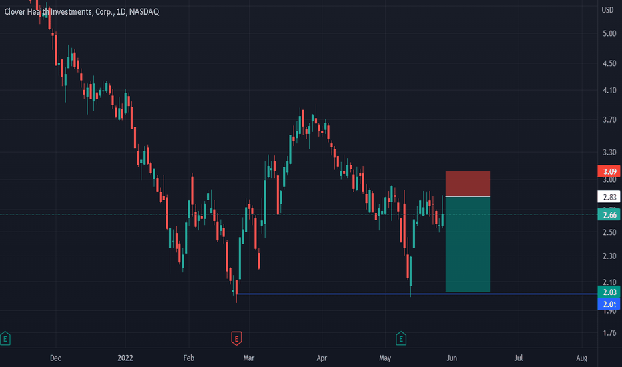Click the Feb label on time axis

coord(188,358)
